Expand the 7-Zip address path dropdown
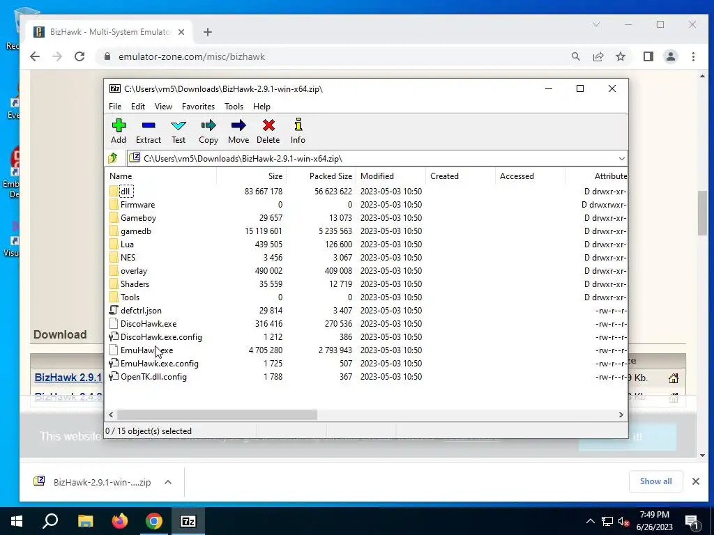The image size is (714, 535). click(621, 158)
